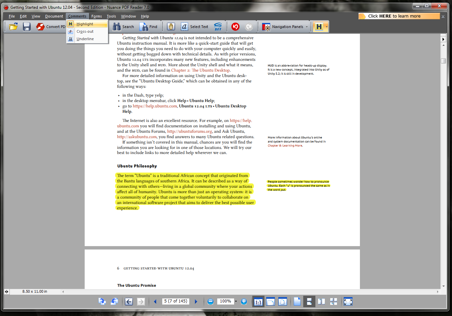The height and width of the screenshot is (316, 452).
Task: Click the Search binoculars button
Action: (x=123, y=27)
